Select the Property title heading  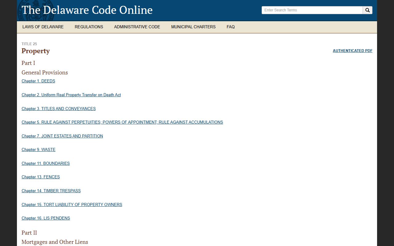[x=36, y=51]
